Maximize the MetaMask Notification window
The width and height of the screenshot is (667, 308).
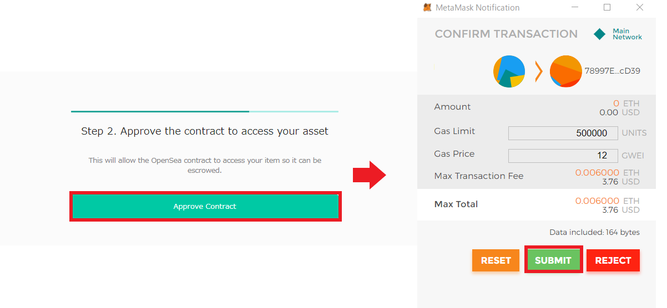(x=607, y=8)
